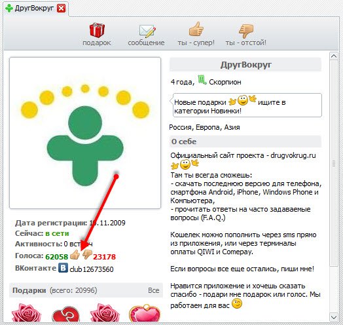Click the Сейчас label
The image size is (343, 325).
coord(29,233)
